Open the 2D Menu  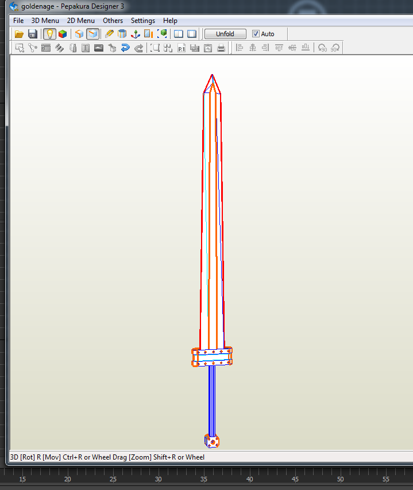[x=80, y=21]
